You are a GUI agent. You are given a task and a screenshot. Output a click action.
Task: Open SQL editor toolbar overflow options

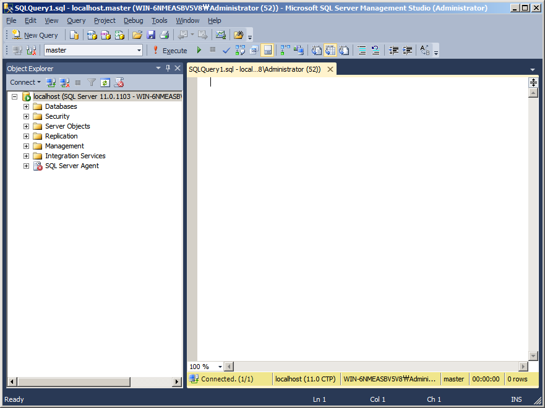coord(436,51)
